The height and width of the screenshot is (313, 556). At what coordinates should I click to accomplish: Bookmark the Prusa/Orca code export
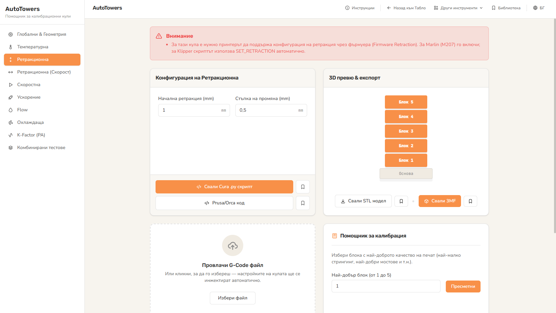tap(302, 203)
